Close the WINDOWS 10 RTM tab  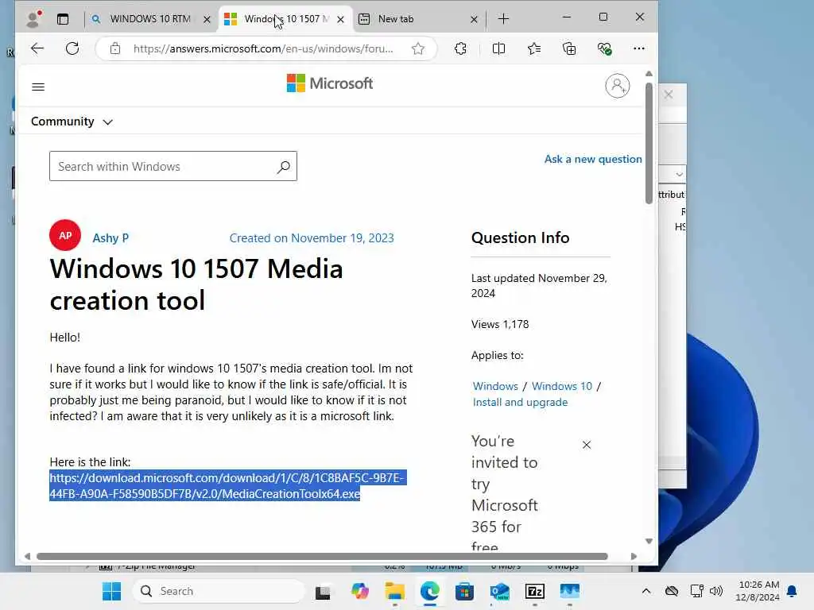coord(207,20)
